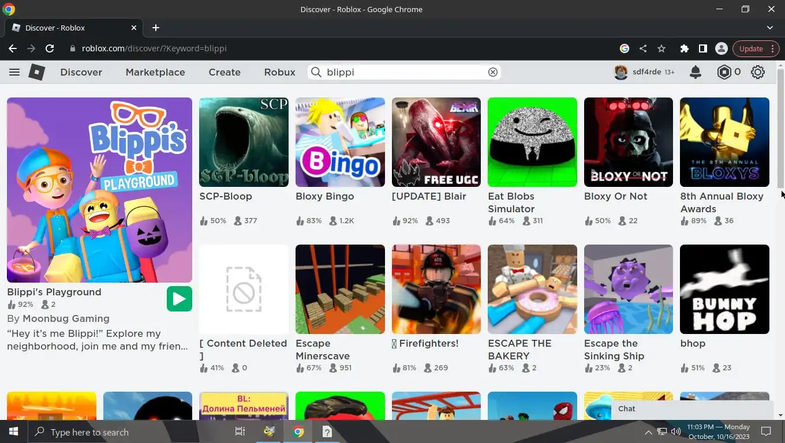The width and height of the screenshot is (785, 443).
Task: Show hidden system tray icons
Action: pos(648,431)
